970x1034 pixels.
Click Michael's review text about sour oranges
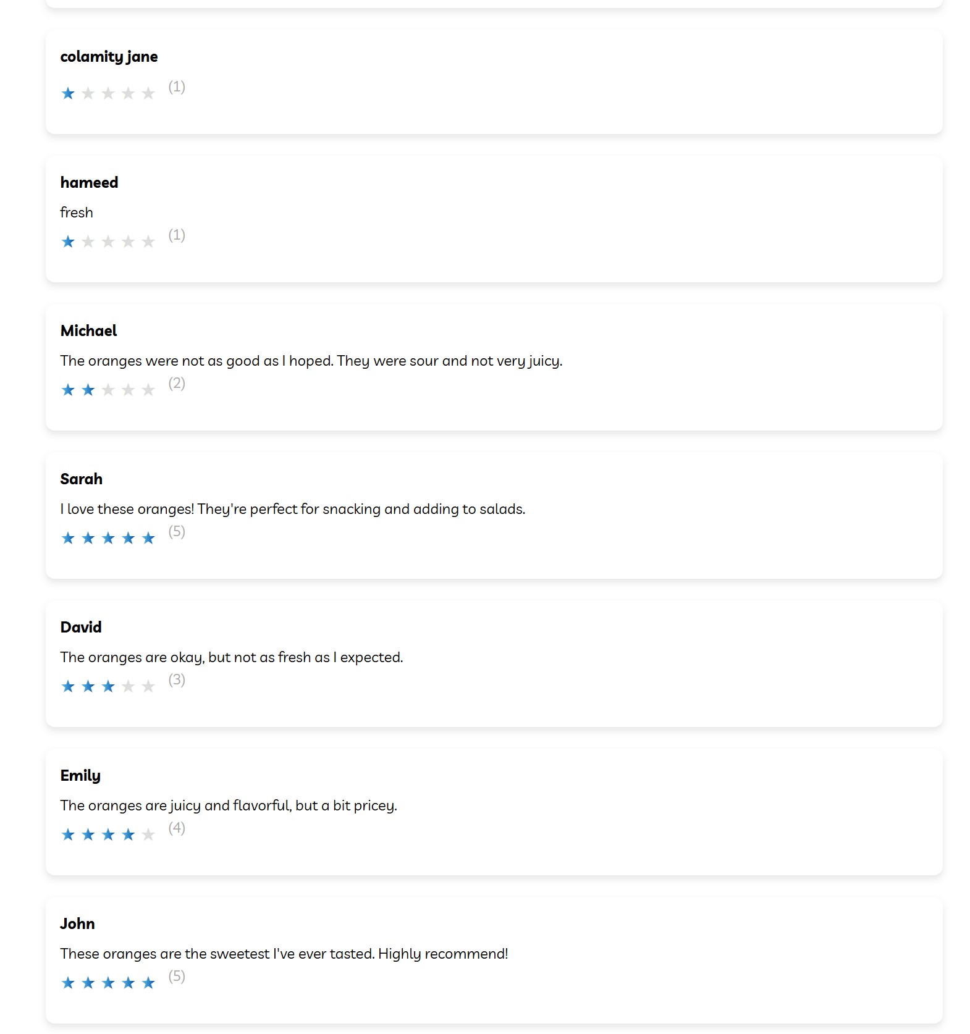tap(311, 361)
